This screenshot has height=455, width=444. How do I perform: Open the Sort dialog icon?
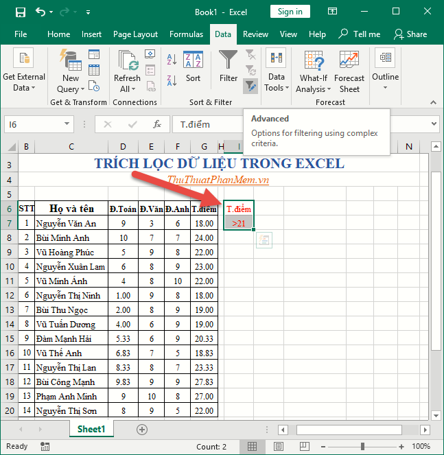(x=193, y=60)
